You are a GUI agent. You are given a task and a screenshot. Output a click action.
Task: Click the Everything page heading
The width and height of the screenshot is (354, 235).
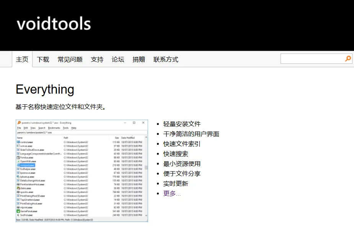45,89
